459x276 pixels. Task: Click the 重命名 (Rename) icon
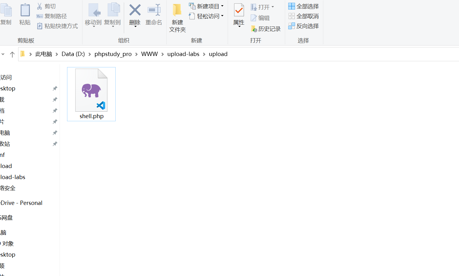tap(154, 13)
